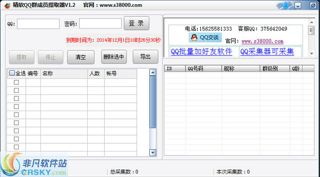Click the blue shirt skin icon
The image size is (320, 177).
(x=286, y=5)
